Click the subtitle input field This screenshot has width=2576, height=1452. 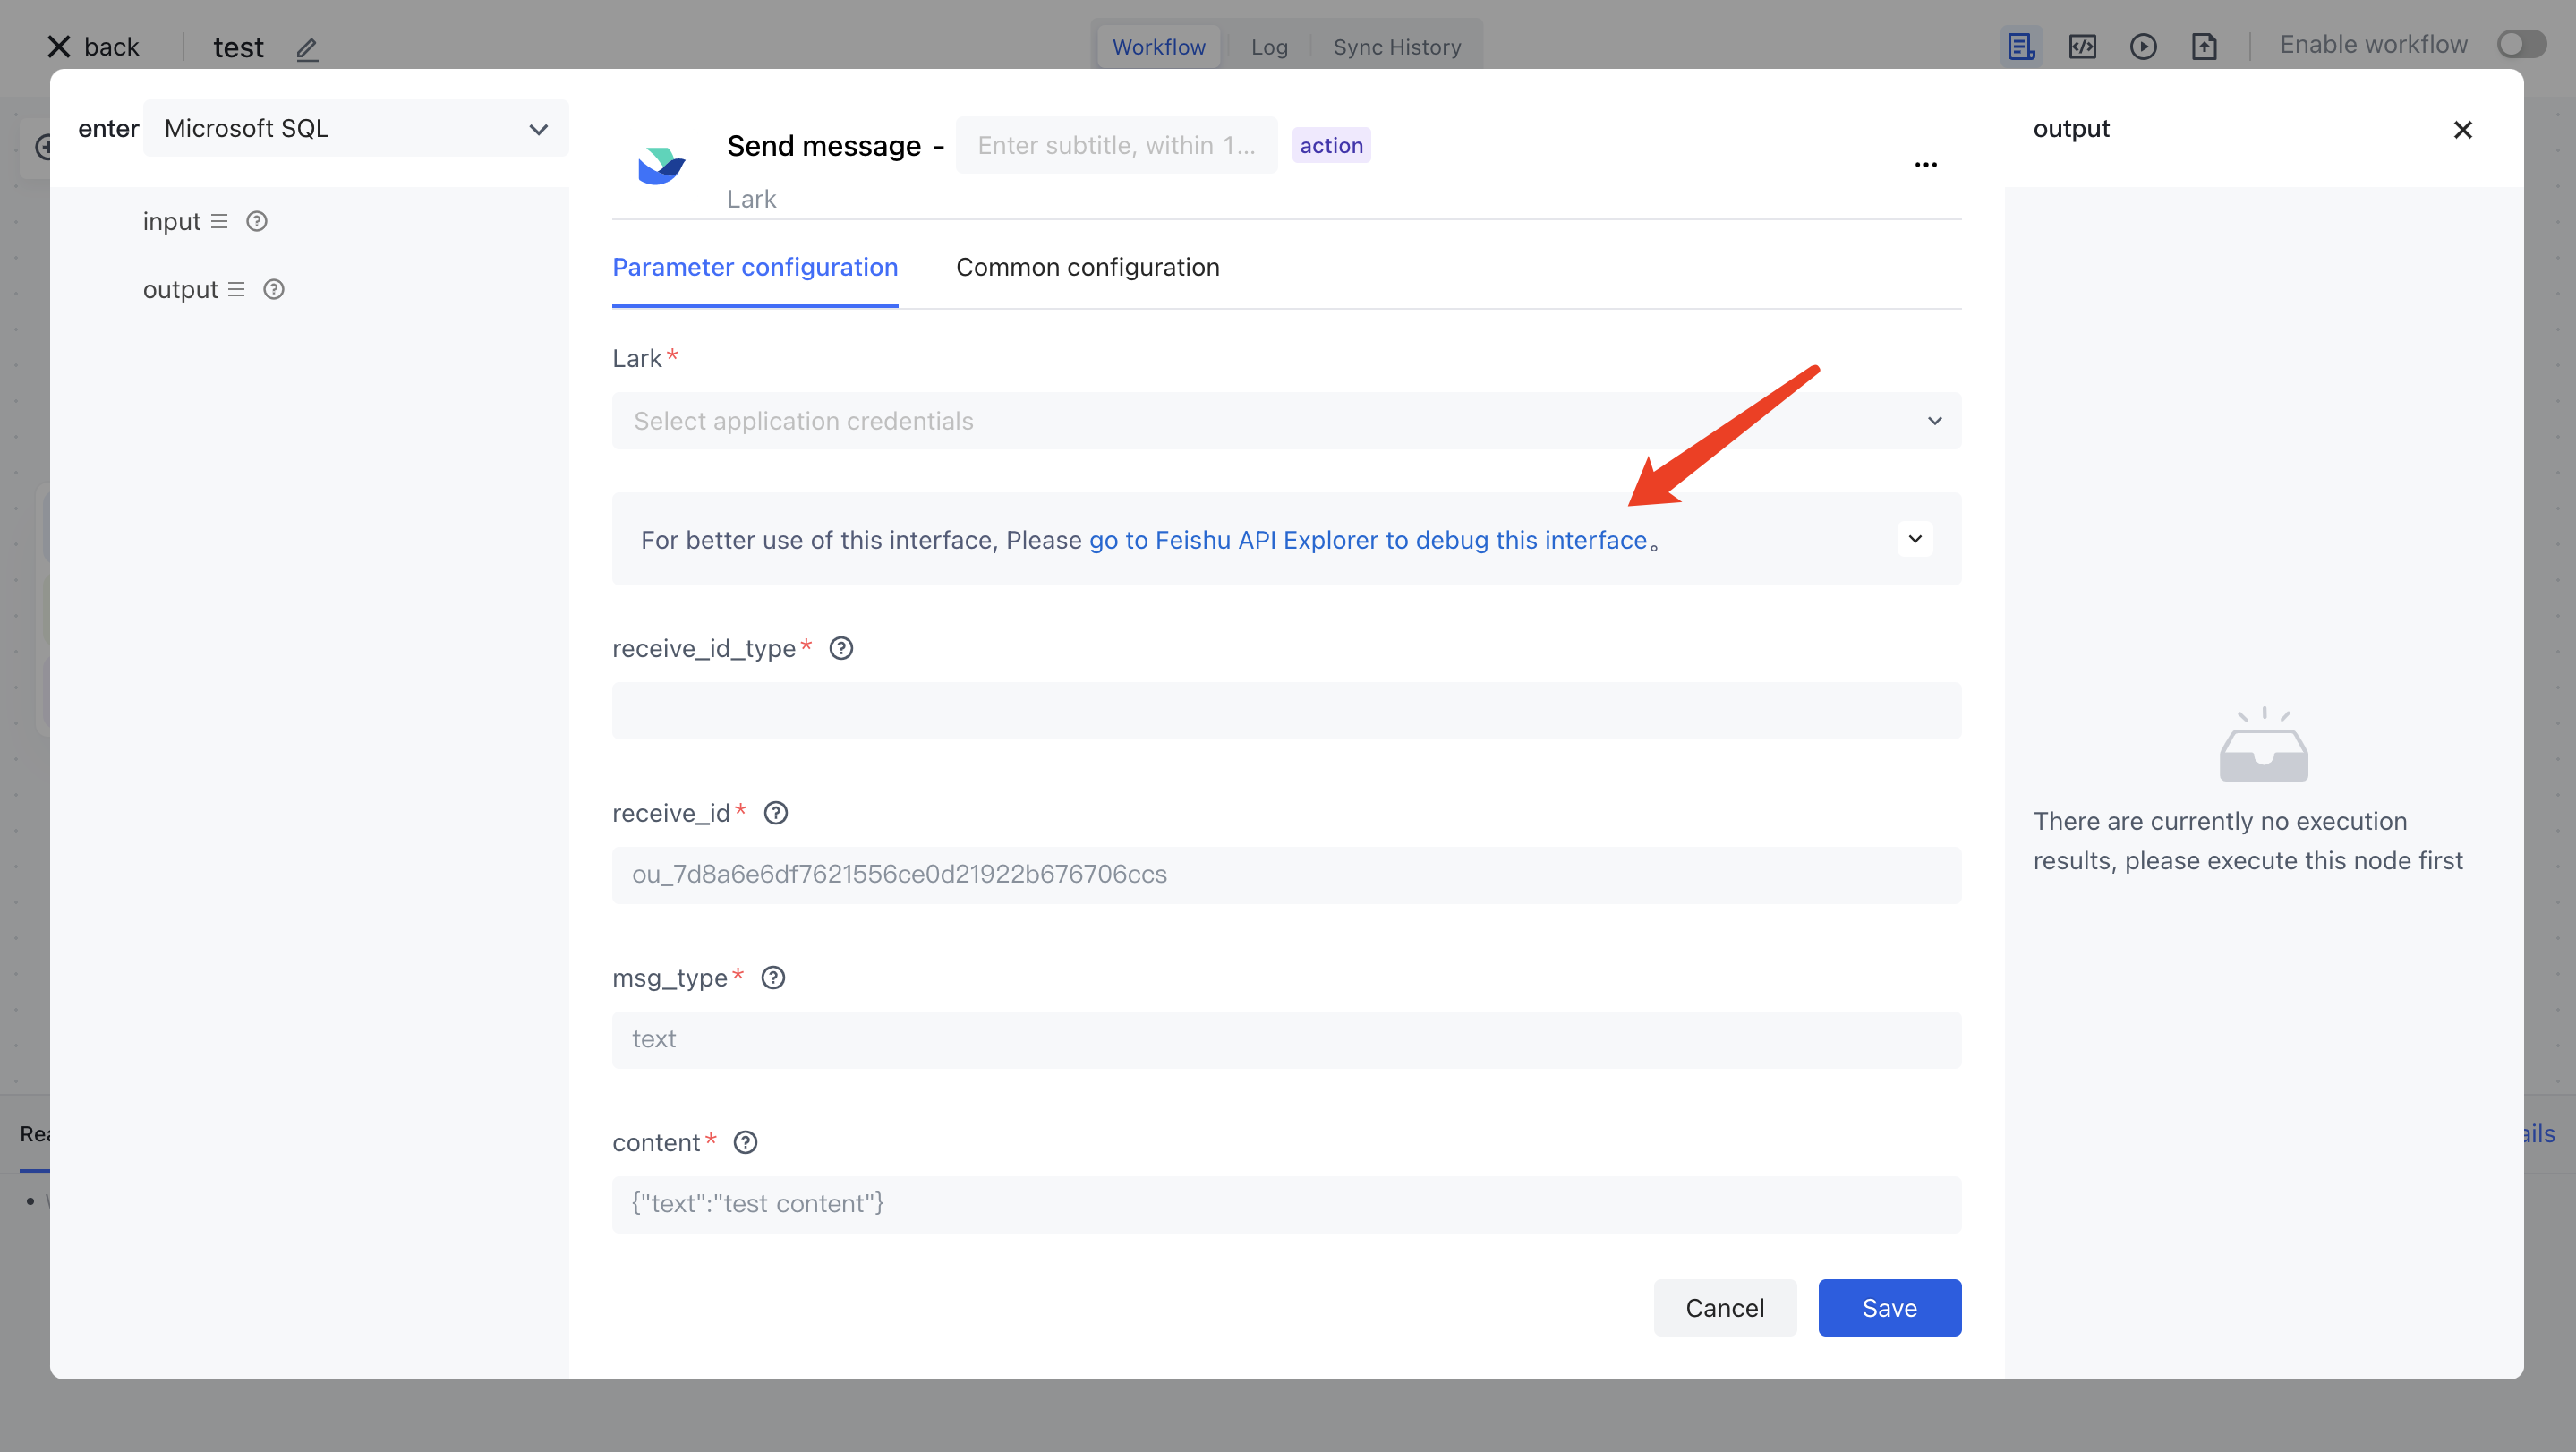[1116, 146]
